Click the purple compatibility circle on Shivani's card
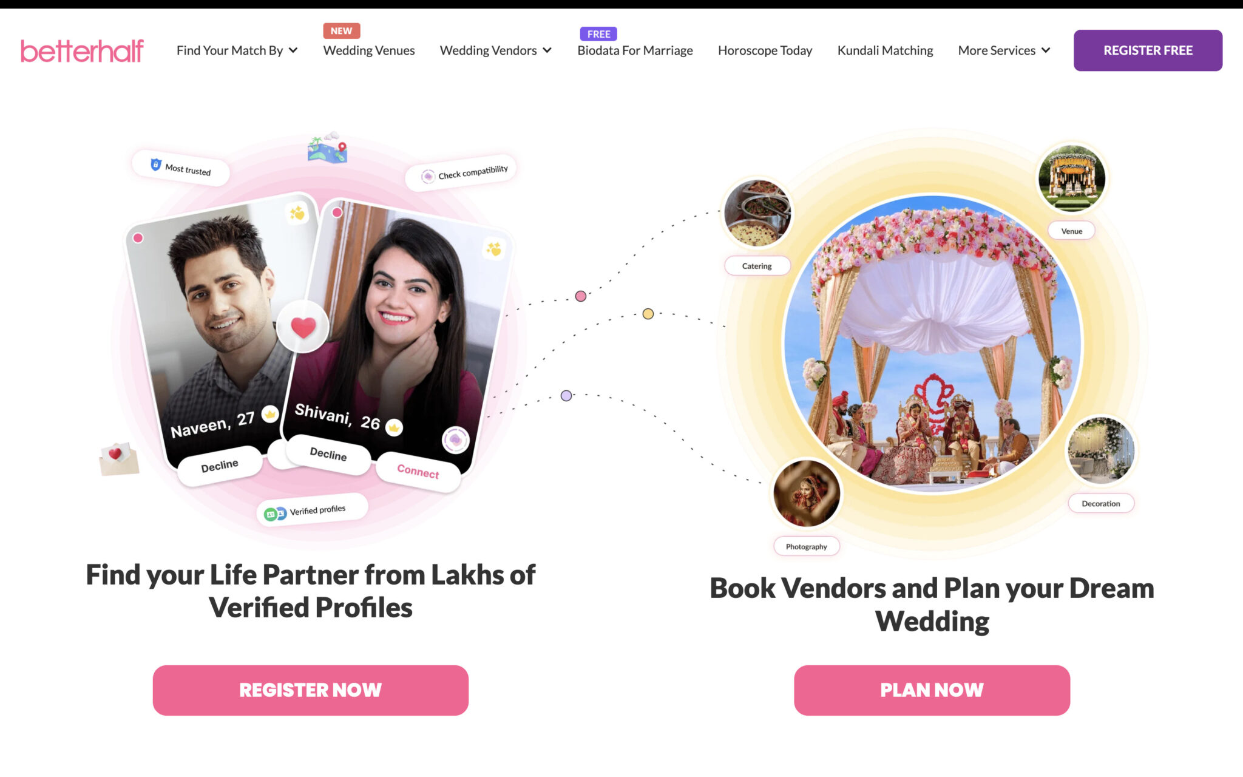This screenshot has width=1243, height=777. 455,440
